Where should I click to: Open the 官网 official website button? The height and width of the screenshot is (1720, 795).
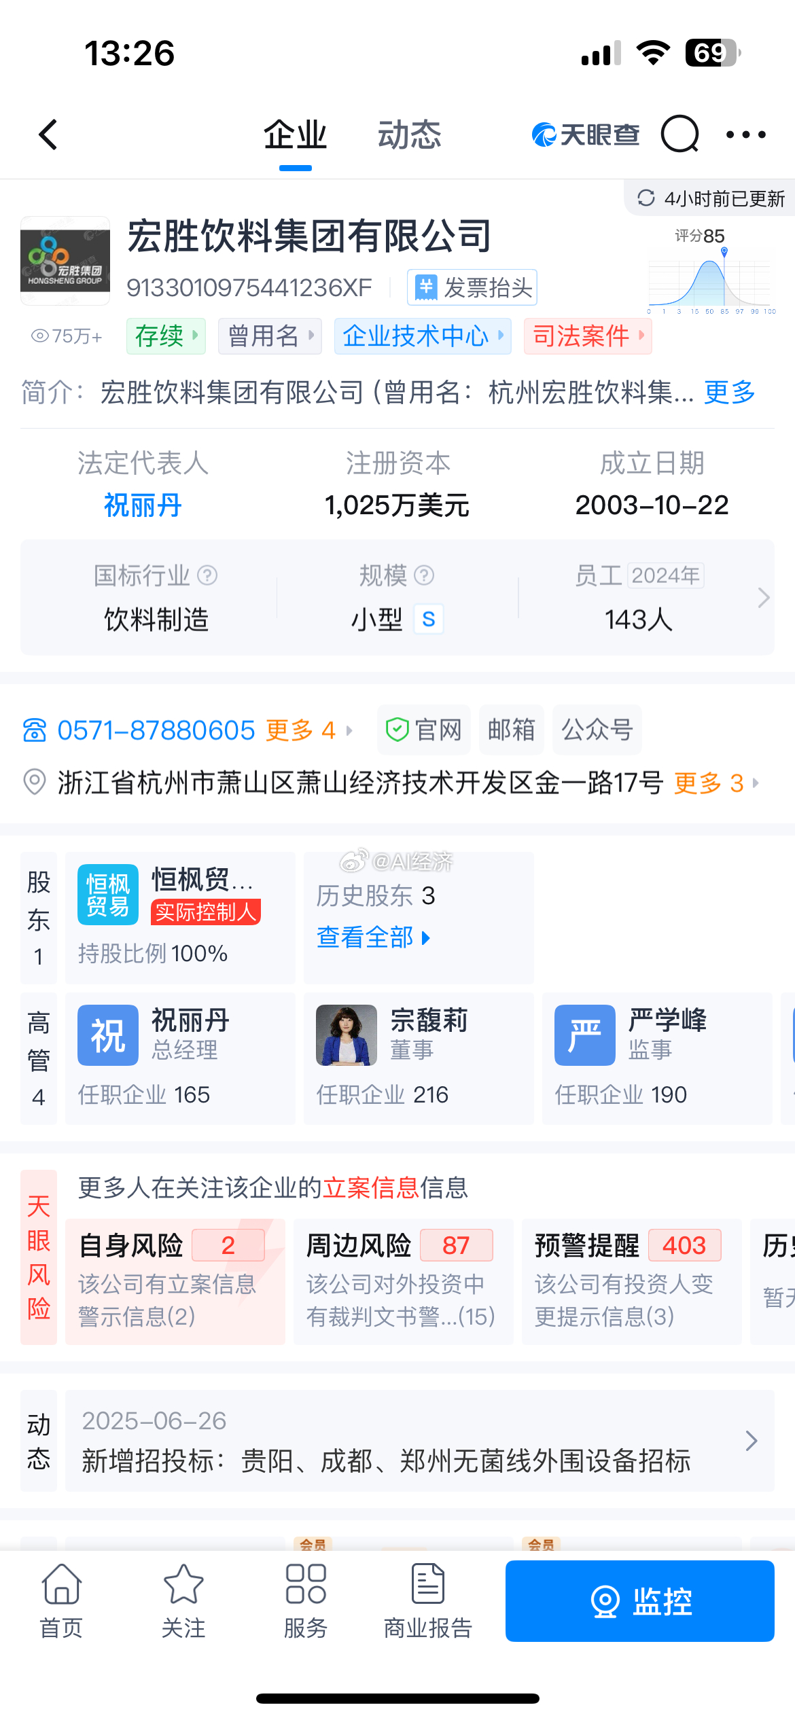424,730
